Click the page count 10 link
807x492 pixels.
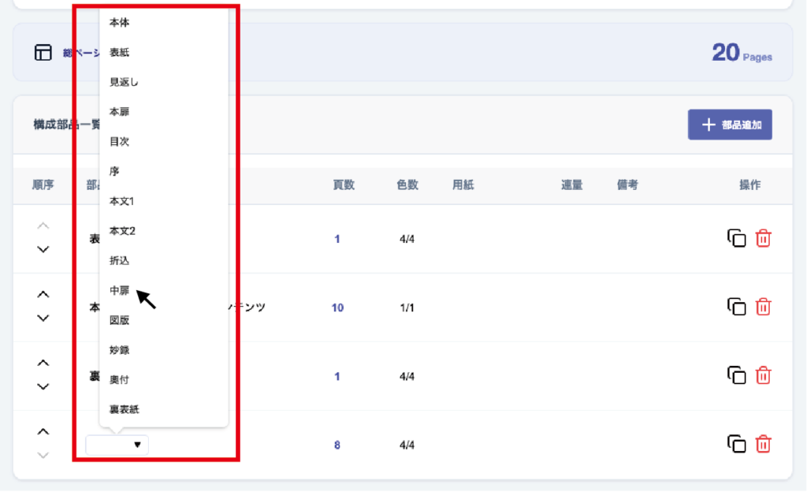pos(337,307)
